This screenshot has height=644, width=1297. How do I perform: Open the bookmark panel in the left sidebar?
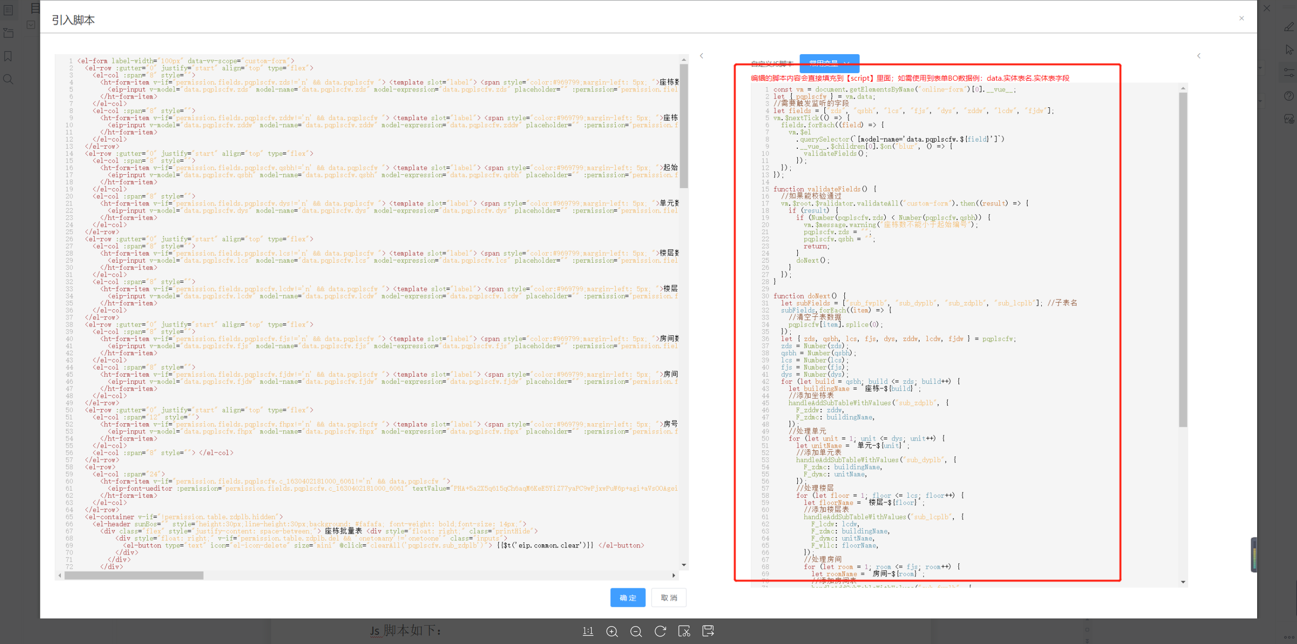coord(8,56)
